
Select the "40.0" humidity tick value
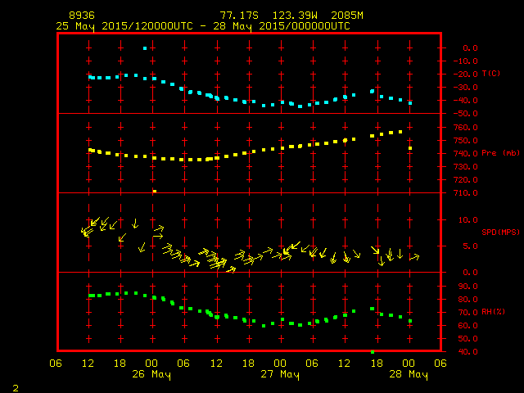(x=468, y=351)
